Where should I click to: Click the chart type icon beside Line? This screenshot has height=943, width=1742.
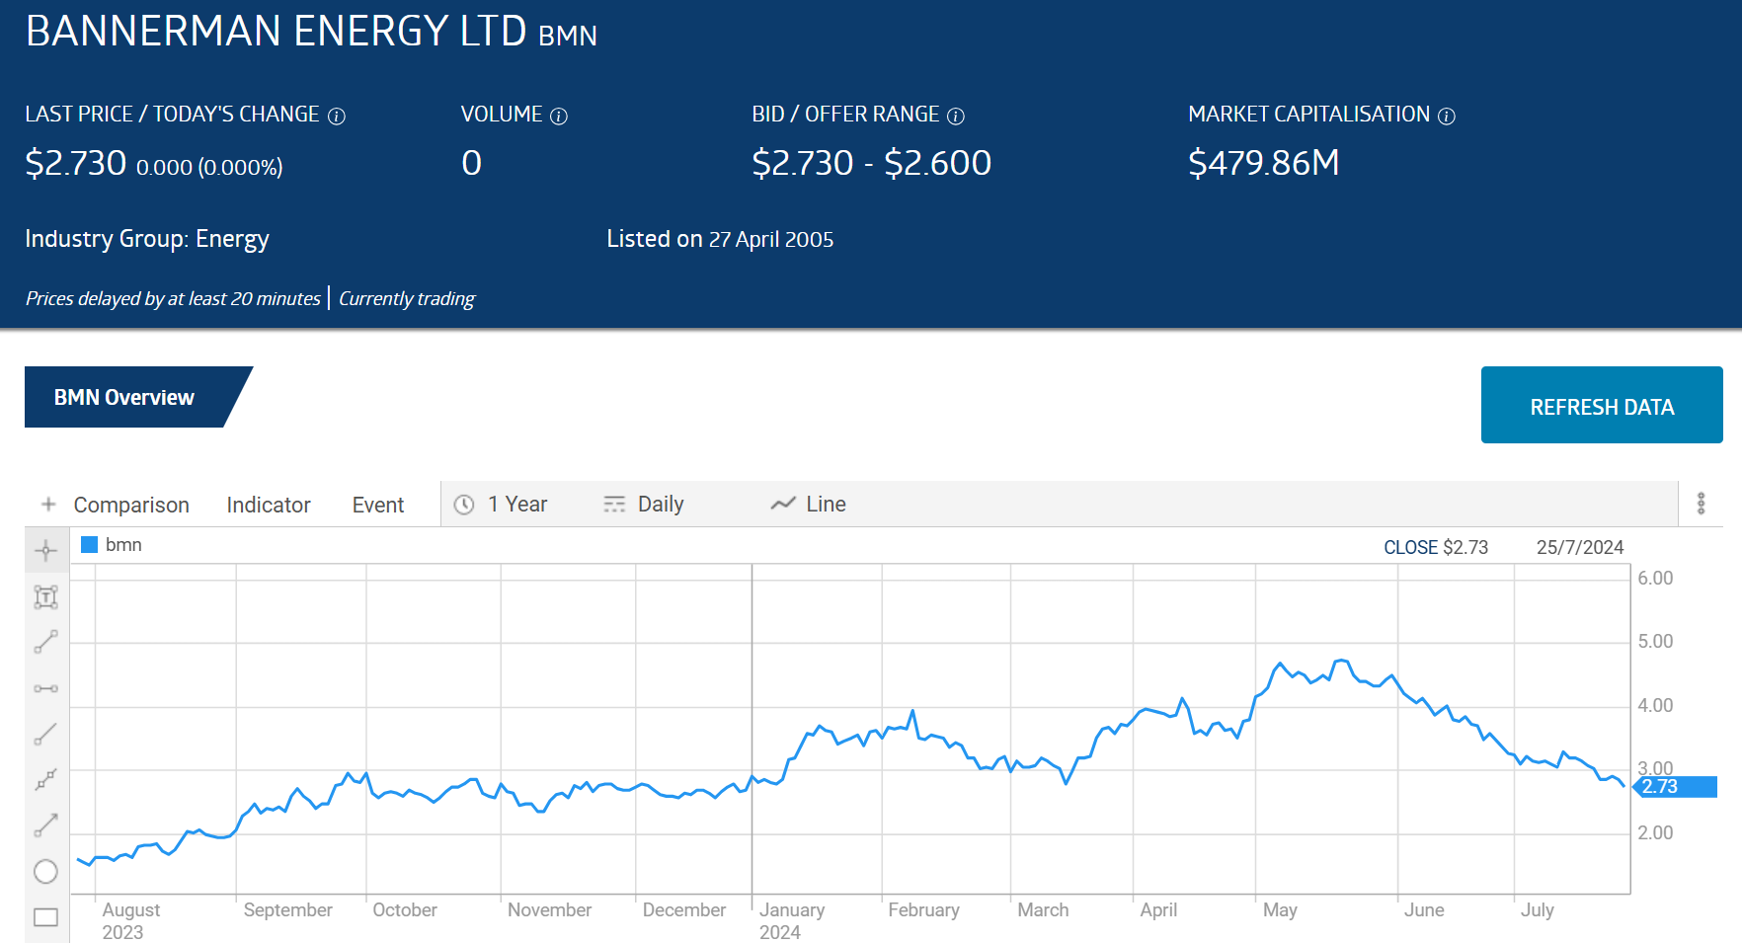(783, 504)
